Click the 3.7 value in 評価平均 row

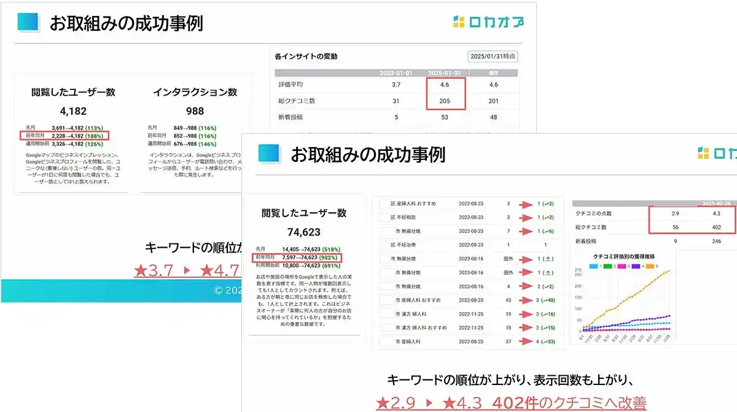tap(396, 85)
